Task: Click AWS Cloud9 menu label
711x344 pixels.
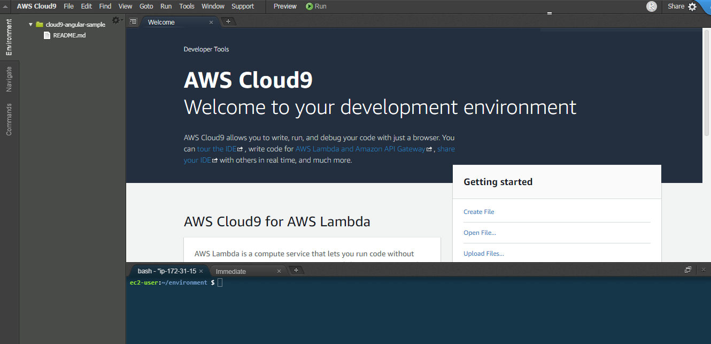Action: click(x=36, y=6)
